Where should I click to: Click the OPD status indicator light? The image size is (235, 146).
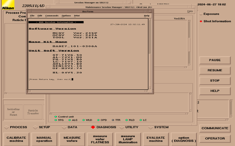point(98,120)
